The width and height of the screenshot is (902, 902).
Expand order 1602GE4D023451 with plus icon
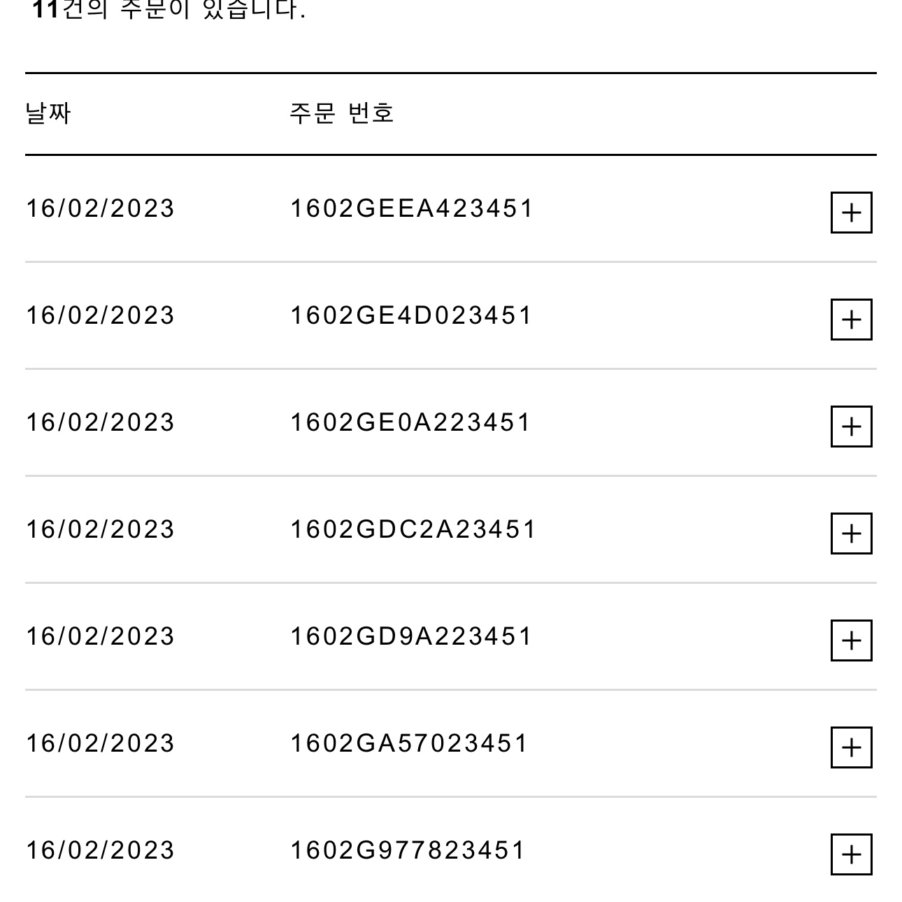click(851, 320)
